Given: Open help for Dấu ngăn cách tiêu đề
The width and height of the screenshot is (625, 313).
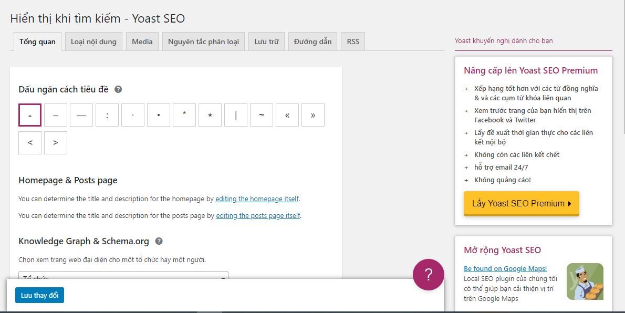Looking at the screenshot, I should [118, 89].
